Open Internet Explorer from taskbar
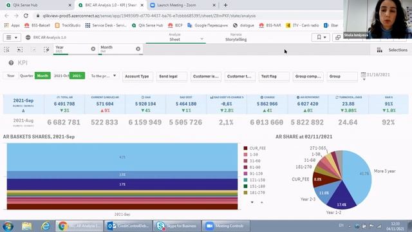 (x=46, y=226)
